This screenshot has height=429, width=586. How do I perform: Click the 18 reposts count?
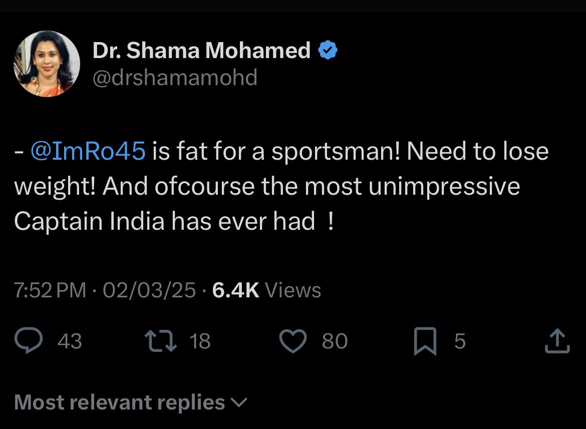point(200,341)
